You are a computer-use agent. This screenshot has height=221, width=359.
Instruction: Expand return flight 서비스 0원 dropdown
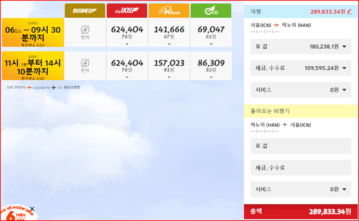tap(301, 190)
